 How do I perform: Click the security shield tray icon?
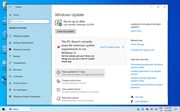pos(138,109)
